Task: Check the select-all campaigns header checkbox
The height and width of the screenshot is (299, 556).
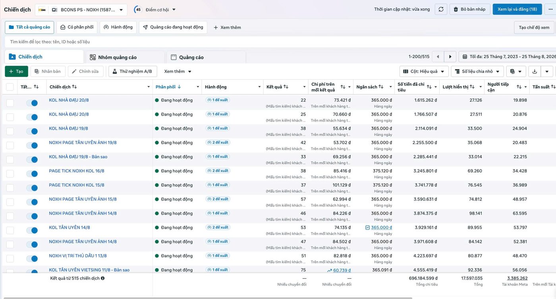Action: (x=10, y=87)
